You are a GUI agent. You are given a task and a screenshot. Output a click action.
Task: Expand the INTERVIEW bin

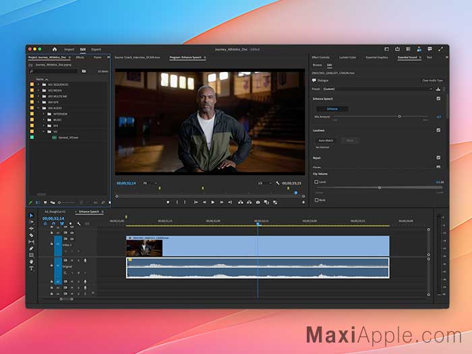point(44,114)
